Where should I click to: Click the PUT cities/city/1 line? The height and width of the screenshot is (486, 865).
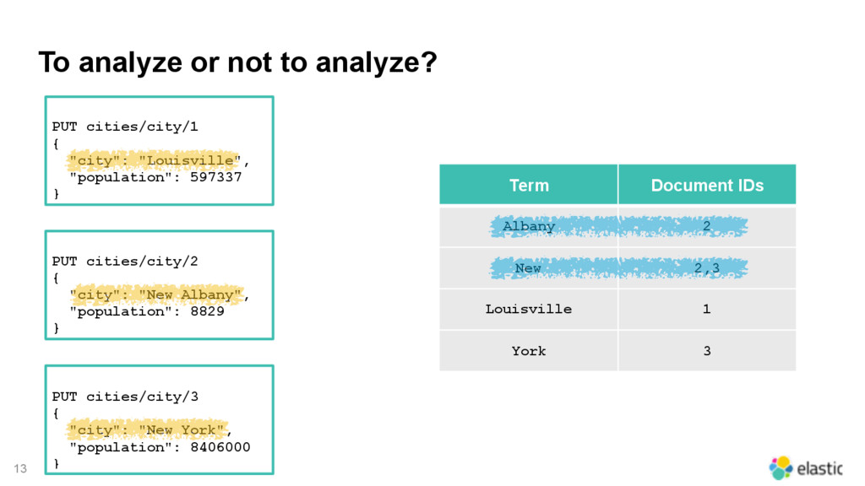pyautogui.click(x=125, y=127)
